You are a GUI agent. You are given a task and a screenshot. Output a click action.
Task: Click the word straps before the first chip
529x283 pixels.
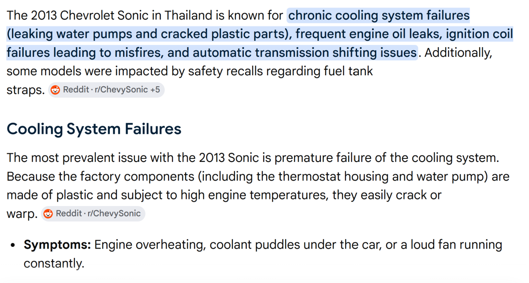point(26,90)
